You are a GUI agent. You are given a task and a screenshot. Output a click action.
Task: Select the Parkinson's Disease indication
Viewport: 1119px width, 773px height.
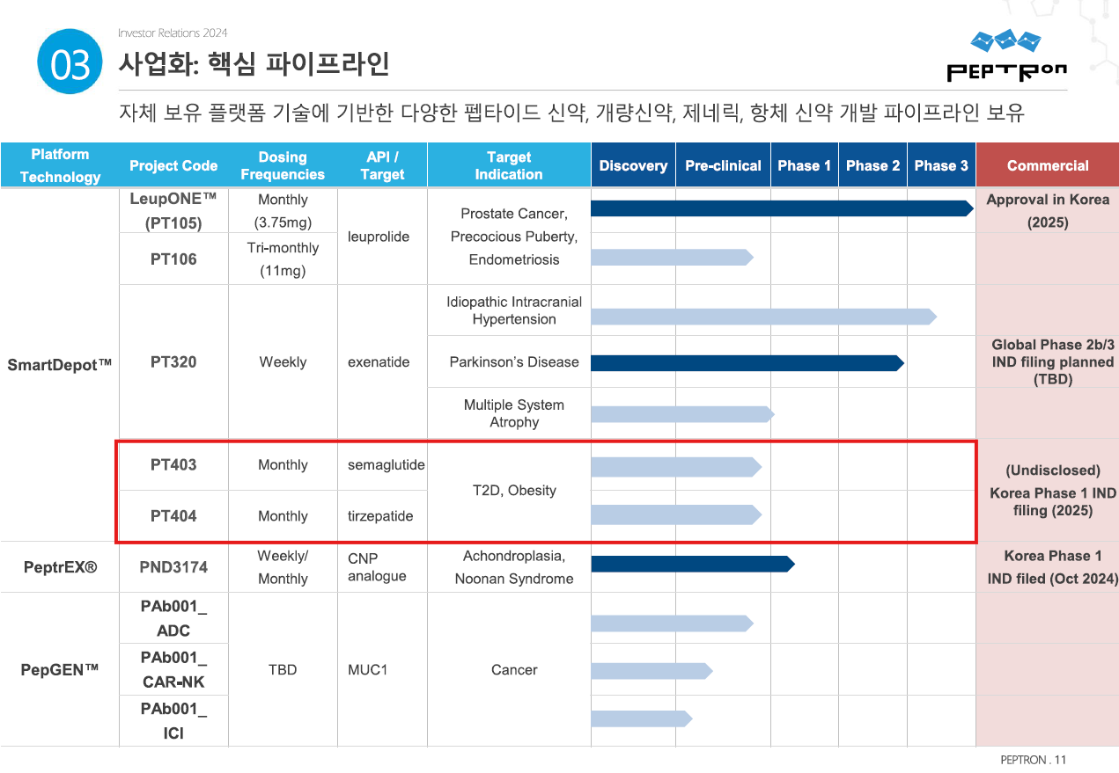point(514,361)
